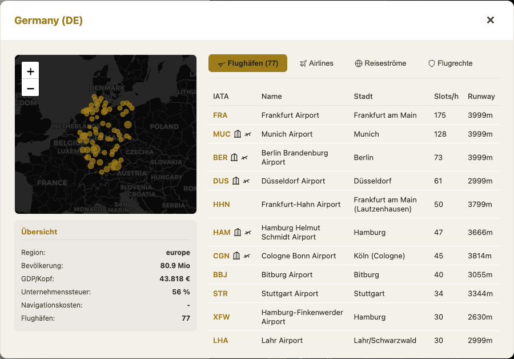The width and height of the screenshot is (514, 359).
Task: Click the Slots/h column header
Action: 446,96
